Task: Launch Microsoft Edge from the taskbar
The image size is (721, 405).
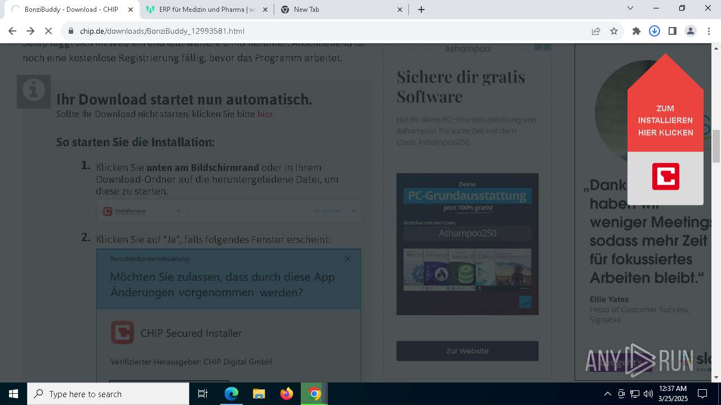Action: (x=232, y=394)
